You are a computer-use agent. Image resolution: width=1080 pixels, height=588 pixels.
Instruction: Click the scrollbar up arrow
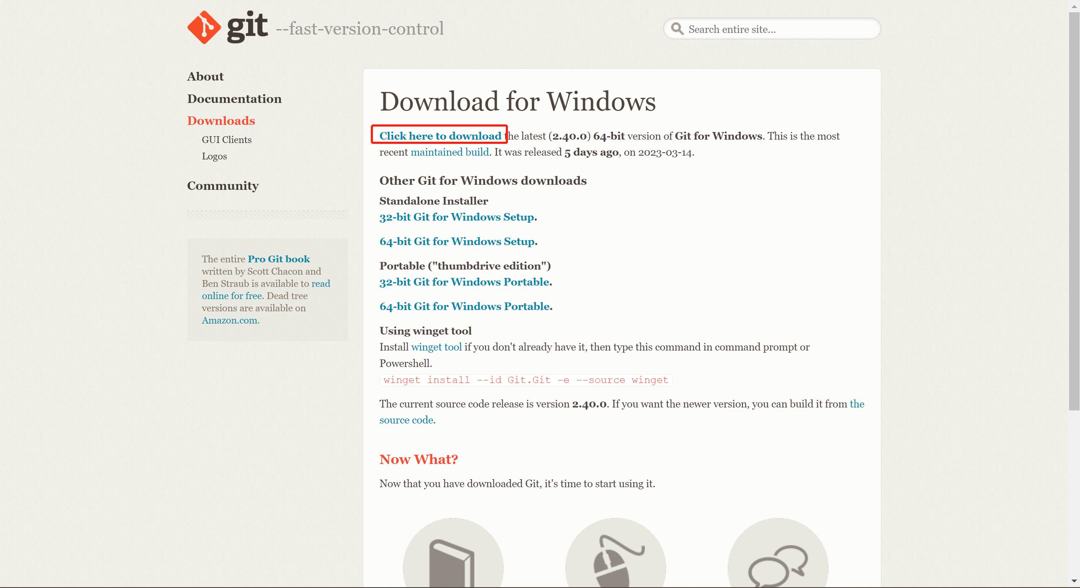tap(1074, 5)
